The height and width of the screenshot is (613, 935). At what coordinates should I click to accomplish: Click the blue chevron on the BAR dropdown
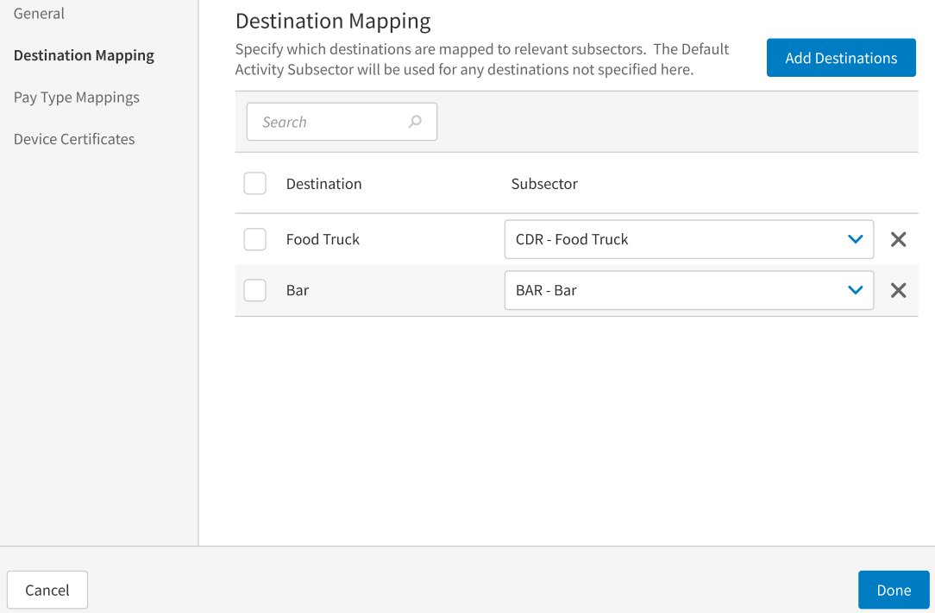(x=855, y=290)
